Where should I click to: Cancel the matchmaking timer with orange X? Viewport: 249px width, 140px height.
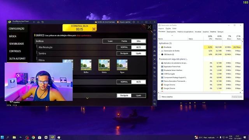[94, 29]
